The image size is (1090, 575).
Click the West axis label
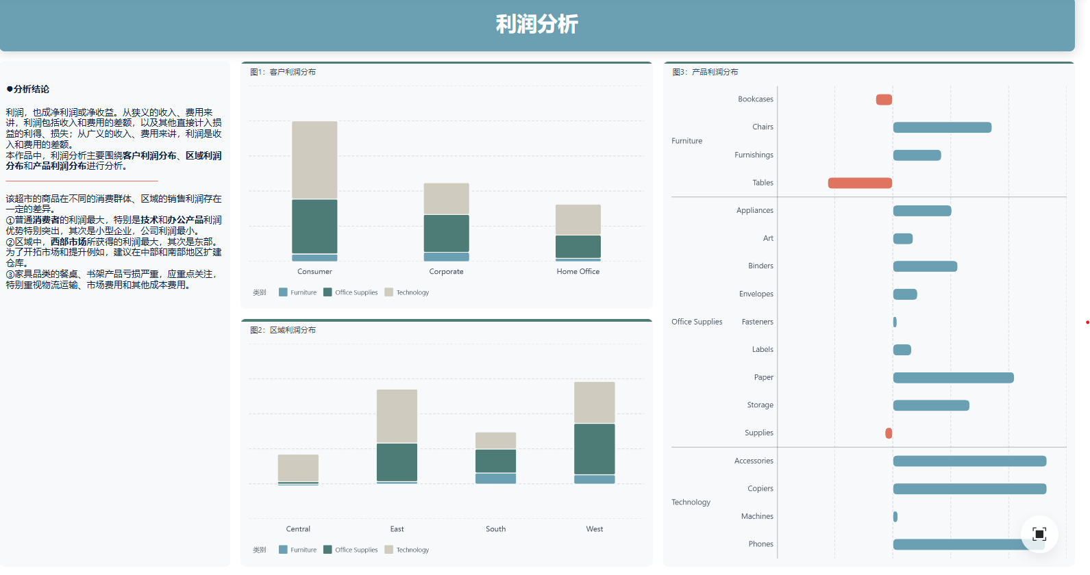(x=594, y=529)
